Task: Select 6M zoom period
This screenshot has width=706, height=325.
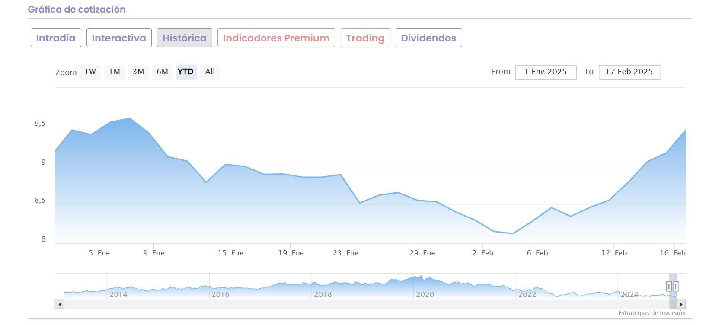Action: tap(162, 72)
